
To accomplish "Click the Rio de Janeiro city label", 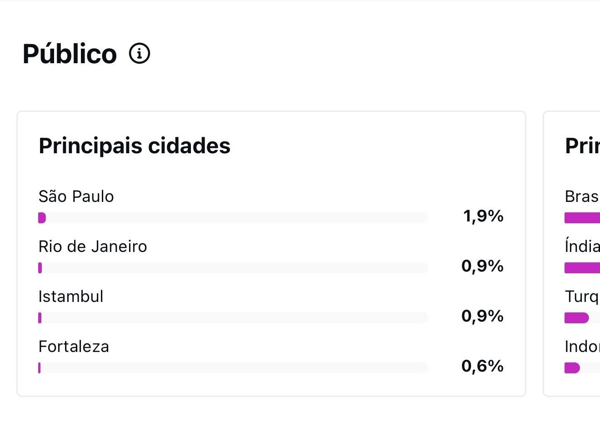I will [x=93, y=246].
